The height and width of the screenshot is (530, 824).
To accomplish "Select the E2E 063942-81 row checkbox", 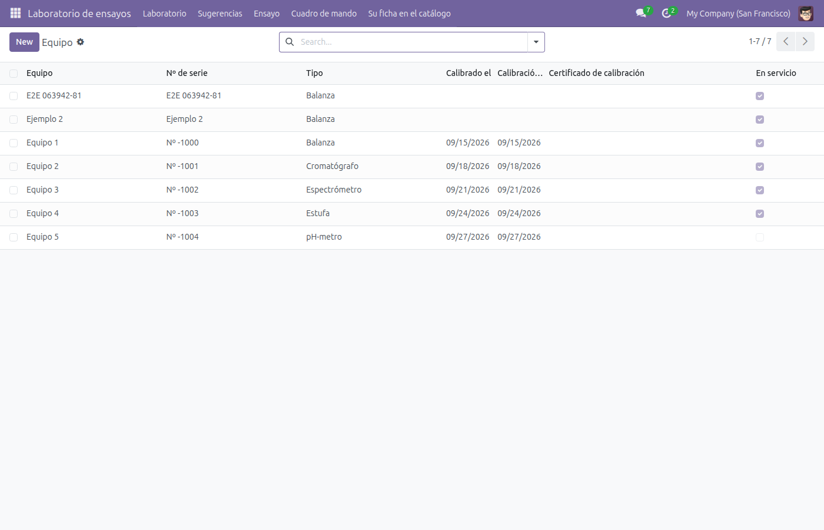I will click(x=14, y=96).
